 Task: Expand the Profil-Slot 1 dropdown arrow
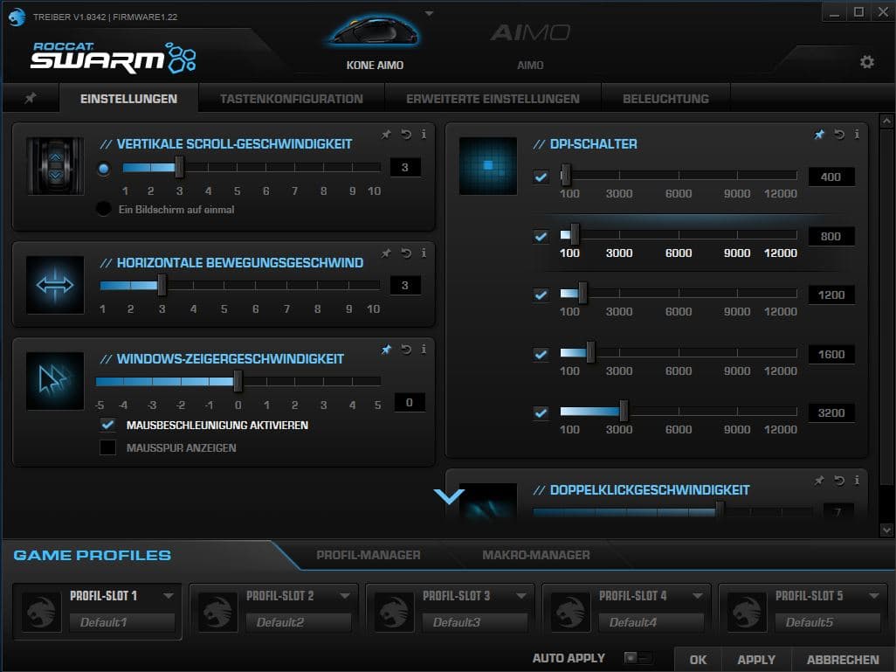[x=169, y=596]
